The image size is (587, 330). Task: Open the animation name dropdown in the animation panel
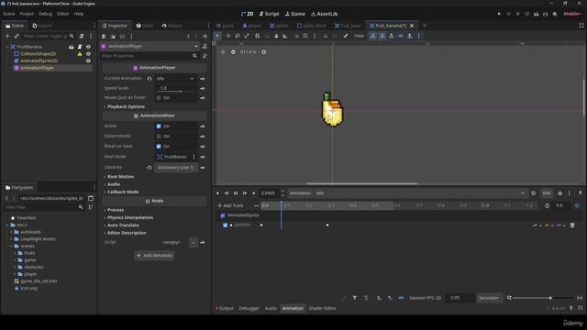click(x=420, y=193)
